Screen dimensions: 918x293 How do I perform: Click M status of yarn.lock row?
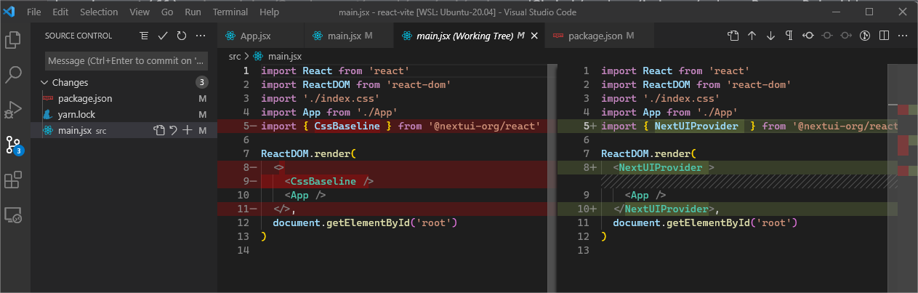point(203,114)
